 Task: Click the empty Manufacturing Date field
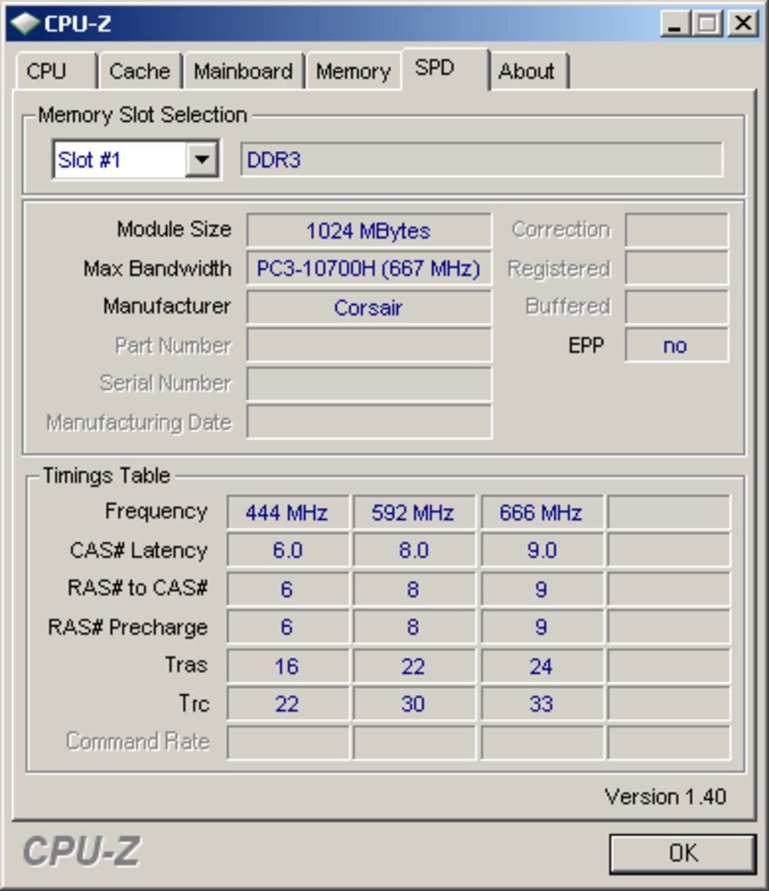pos(368,421)
